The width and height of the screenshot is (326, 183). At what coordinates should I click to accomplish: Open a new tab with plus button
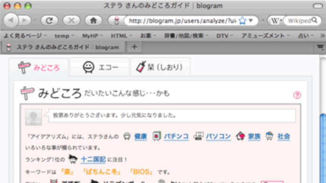[x=134, y=47]
